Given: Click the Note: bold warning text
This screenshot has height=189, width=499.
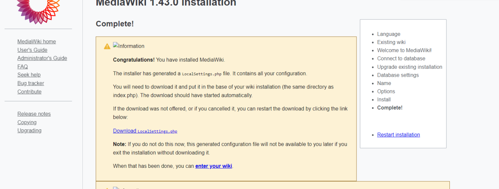Looking at the screenshot, I should pyautogui.click(x=119, y=144).
